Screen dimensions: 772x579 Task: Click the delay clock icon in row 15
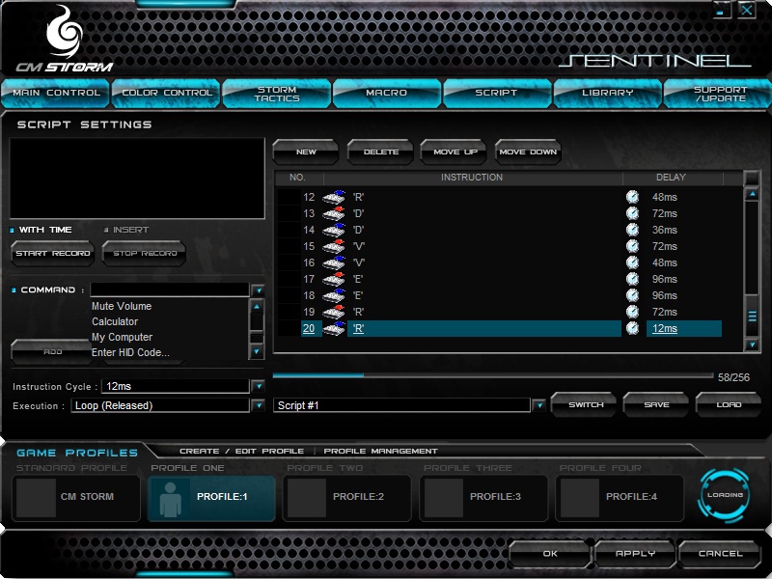coord(633,246)
